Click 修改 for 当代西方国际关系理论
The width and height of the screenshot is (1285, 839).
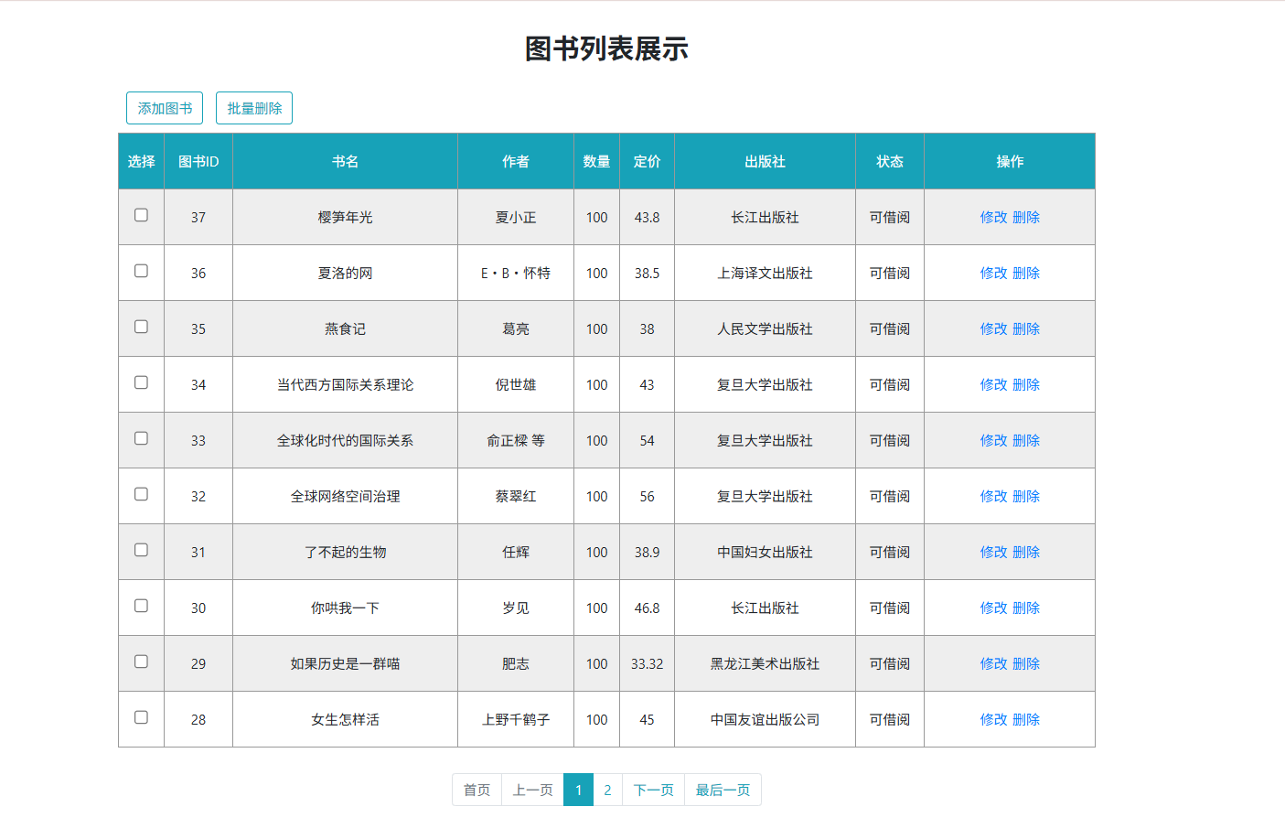[993, 384]
